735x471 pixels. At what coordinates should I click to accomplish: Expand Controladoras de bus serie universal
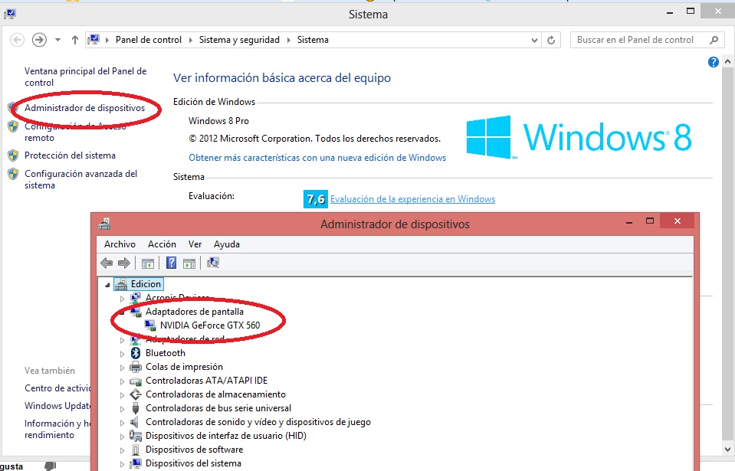click(122, 409)
